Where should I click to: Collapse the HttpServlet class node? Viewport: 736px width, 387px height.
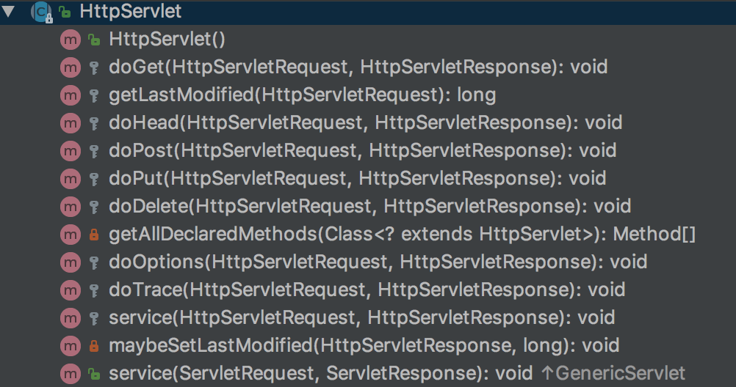(x=9, y=12)
